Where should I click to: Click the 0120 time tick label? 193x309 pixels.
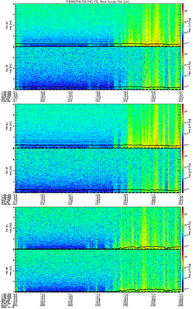click(x=125, y=305)
